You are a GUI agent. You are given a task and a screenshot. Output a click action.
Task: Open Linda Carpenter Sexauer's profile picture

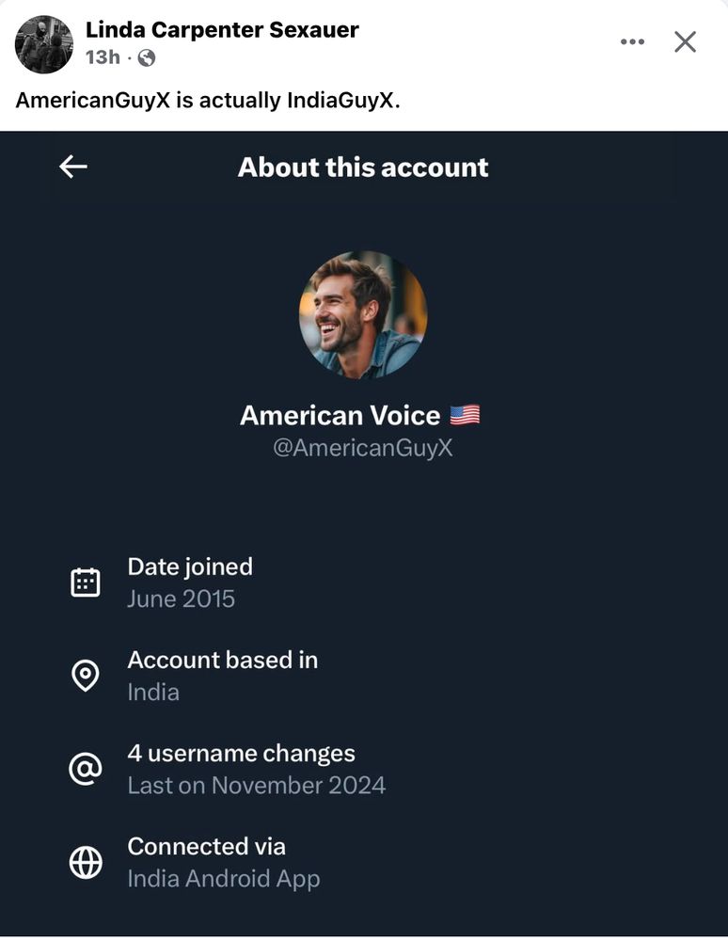pyautogui.click(x=44, y=45)
